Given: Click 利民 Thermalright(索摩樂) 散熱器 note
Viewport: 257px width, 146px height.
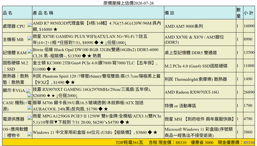Looking at the screenshot, I should tap(196, 79).
